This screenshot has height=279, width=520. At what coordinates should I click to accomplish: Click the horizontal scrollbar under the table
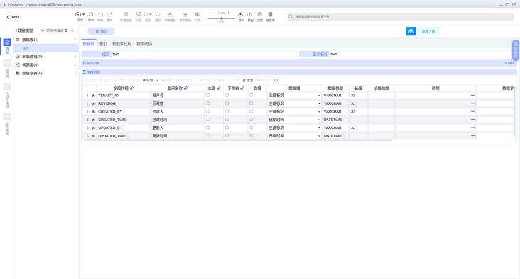pos(238,140)
